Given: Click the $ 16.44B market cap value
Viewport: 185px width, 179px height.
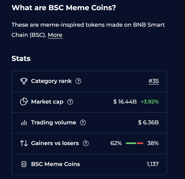Looking at the screenshot, I should (x=125, y=102).
